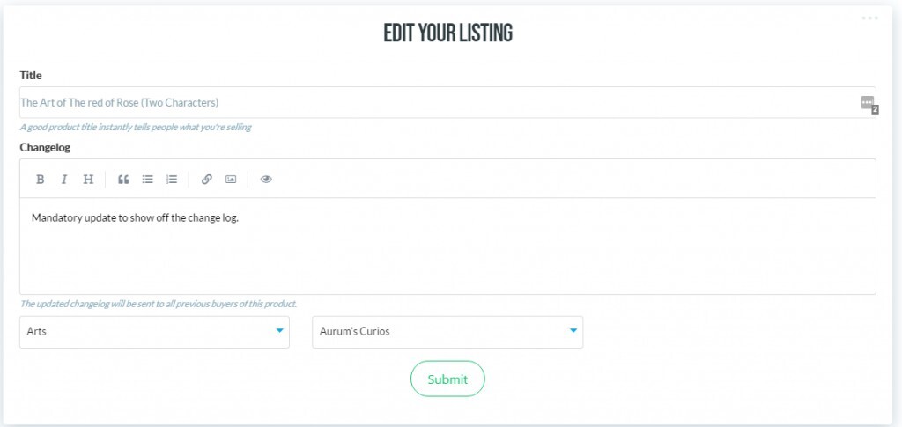Create a bulleted list in the changelog

148,179
